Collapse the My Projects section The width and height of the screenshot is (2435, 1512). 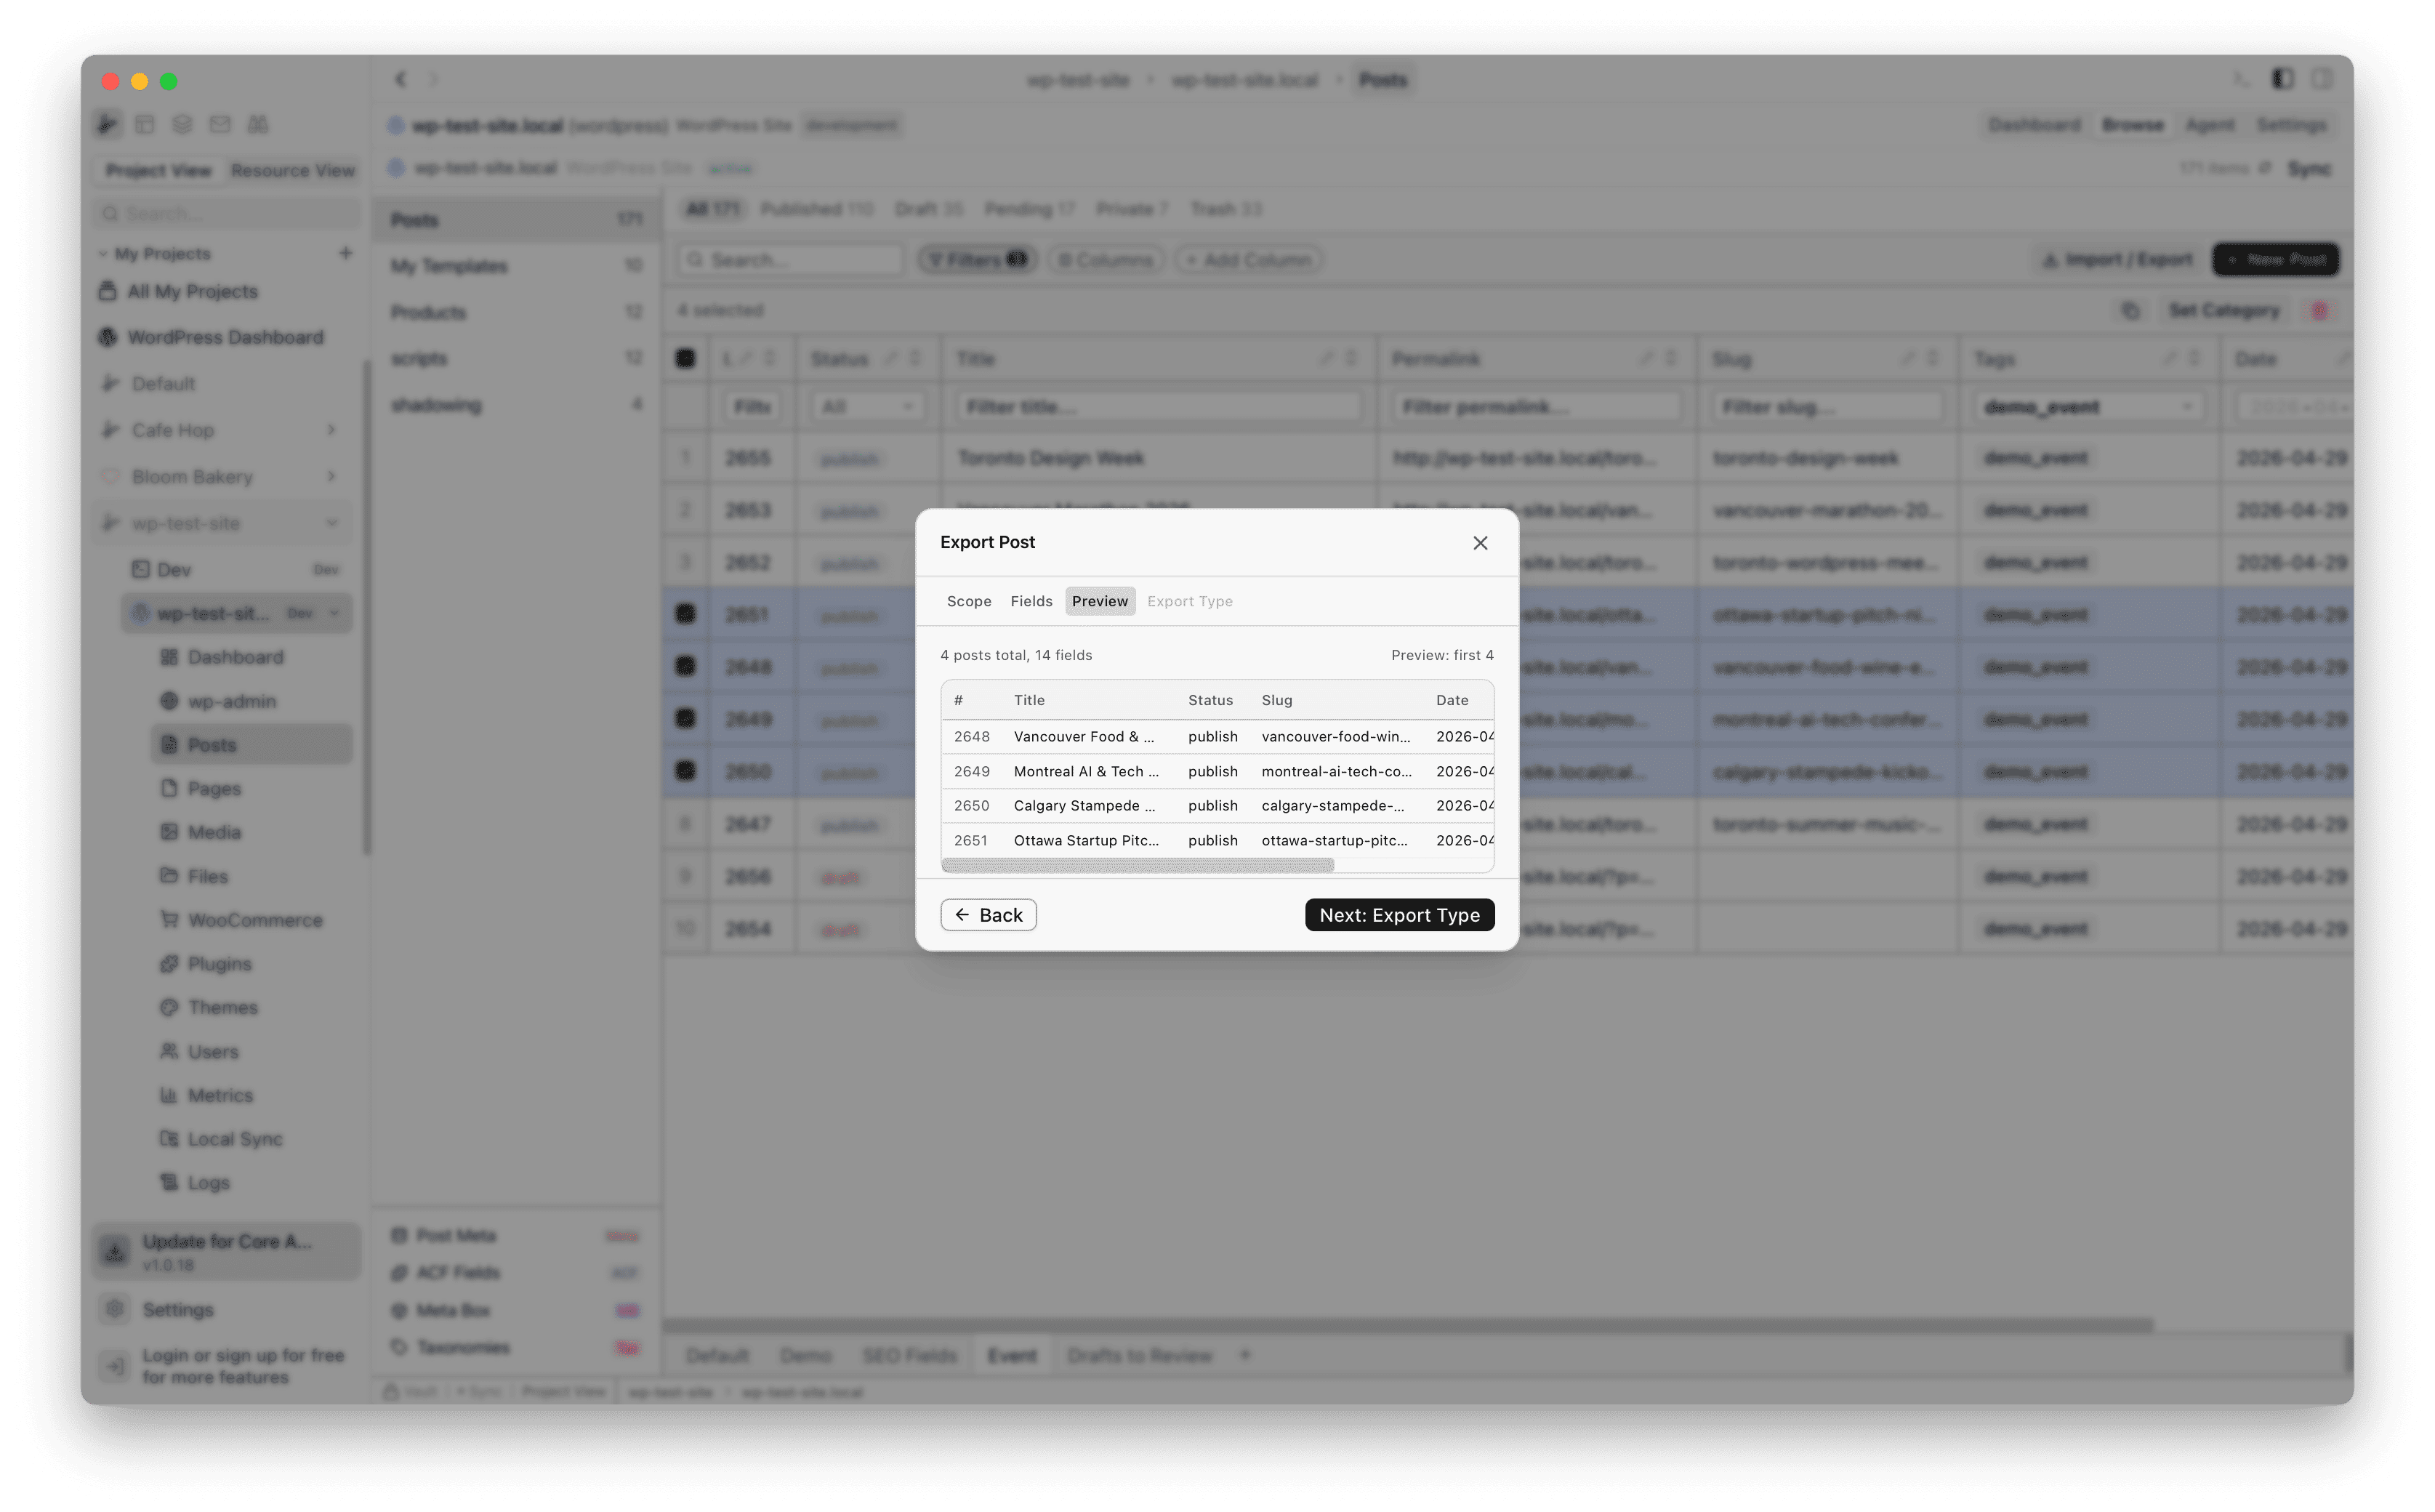pos(102,254)
